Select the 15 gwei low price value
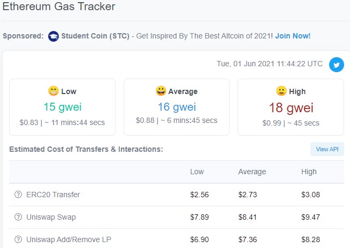Viewport: 350px width, 248px height. point(63,107)
